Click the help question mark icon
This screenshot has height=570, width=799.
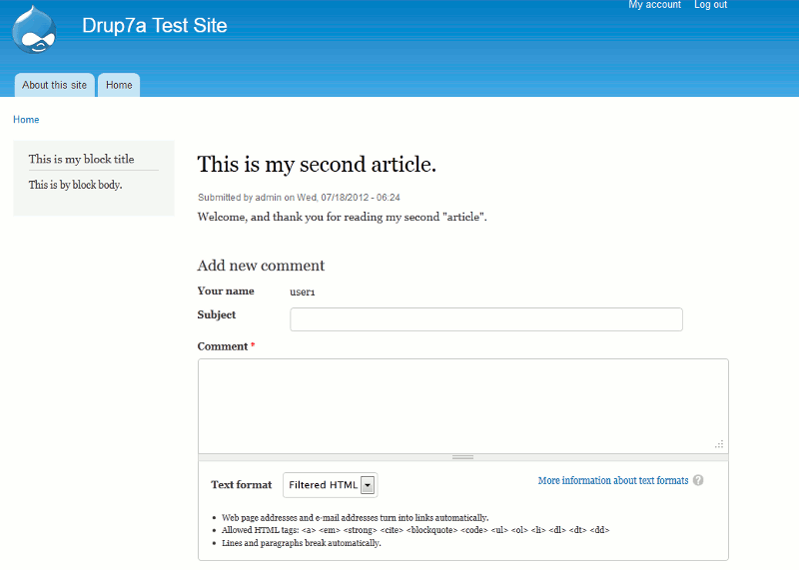click(698, 480)
